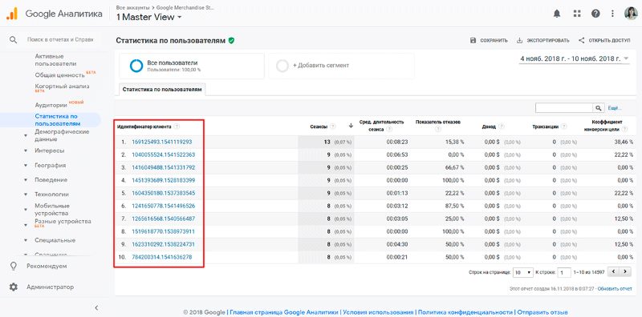Open client ID 1416049488.1541331792
The height and width of the screenshot is (317, 642).
coord(164,167)
